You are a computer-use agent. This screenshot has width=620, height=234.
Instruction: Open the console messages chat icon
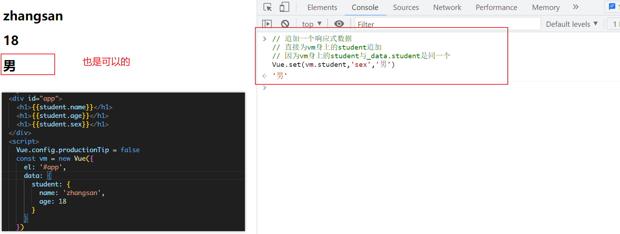click(612, 7)
